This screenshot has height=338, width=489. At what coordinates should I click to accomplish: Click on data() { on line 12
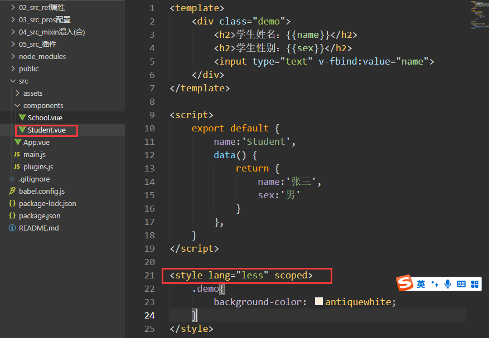point(235,155)
